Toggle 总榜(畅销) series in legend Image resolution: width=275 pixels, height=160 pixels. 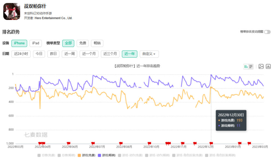[x=66, y=155]
